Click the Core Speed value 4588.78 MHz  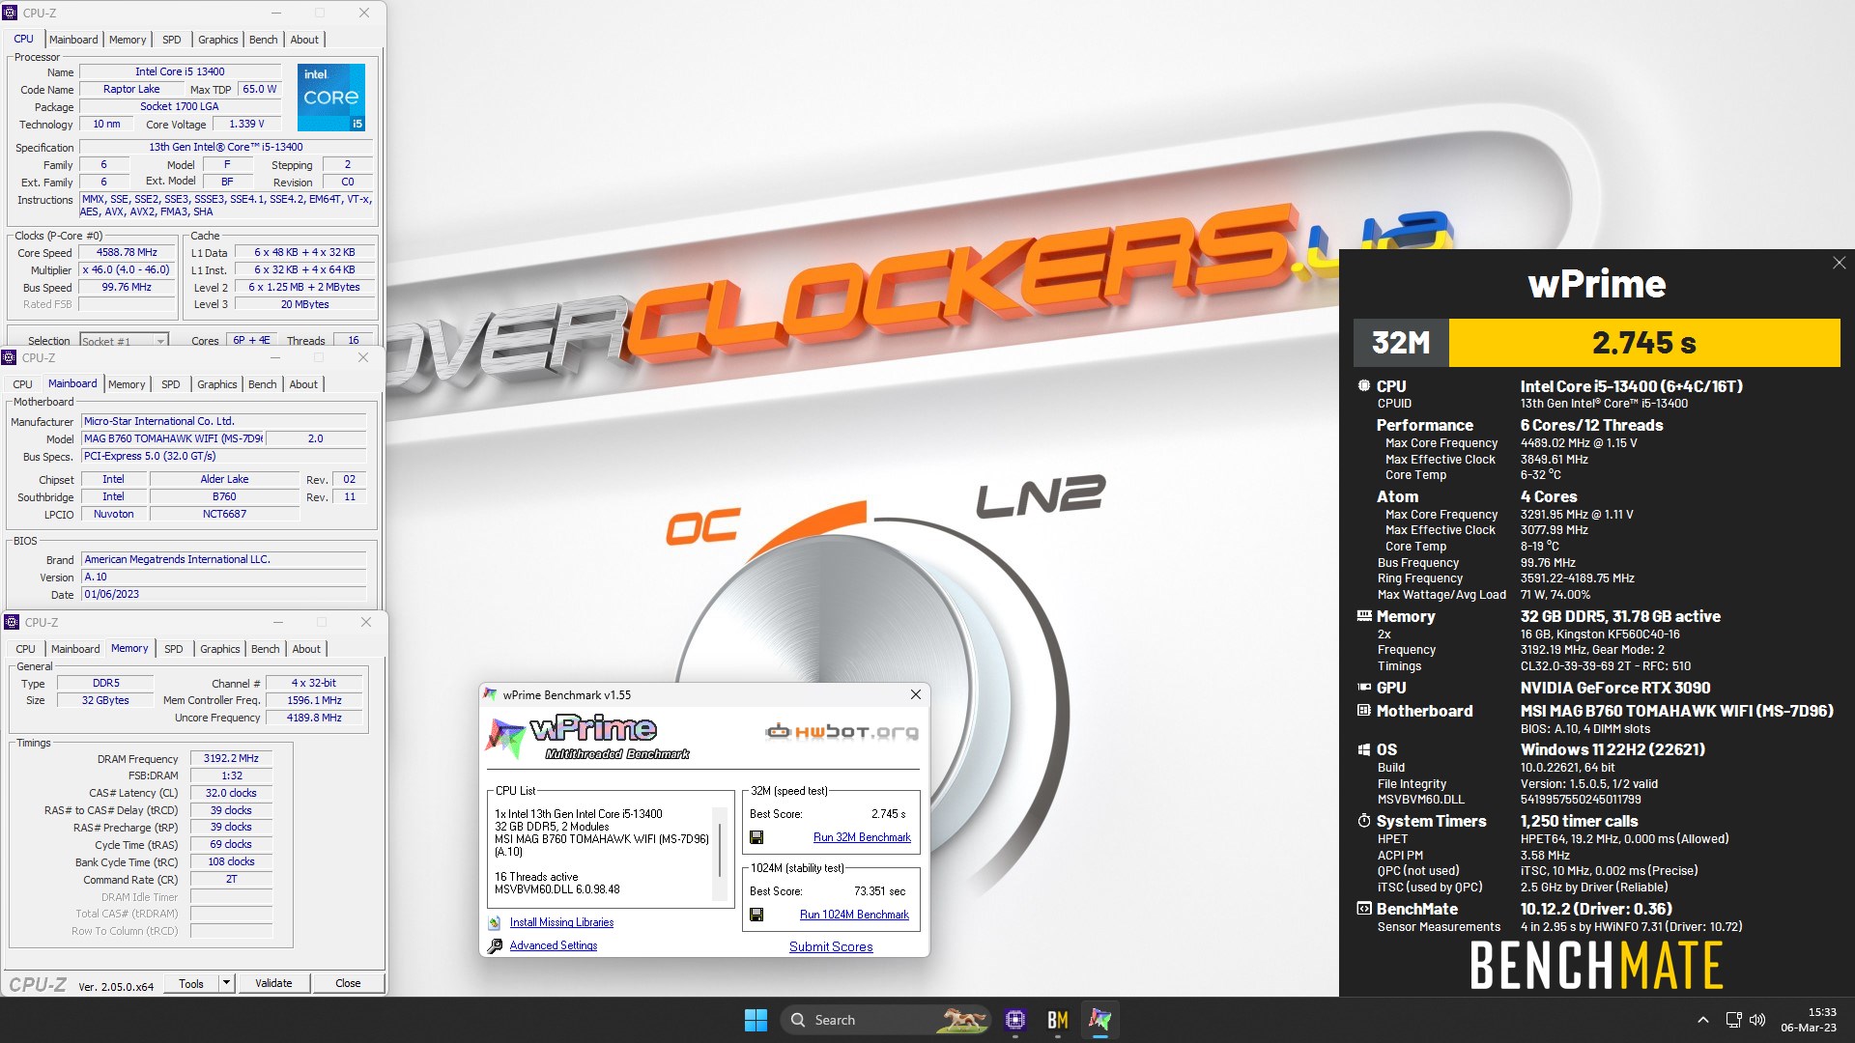127,252
